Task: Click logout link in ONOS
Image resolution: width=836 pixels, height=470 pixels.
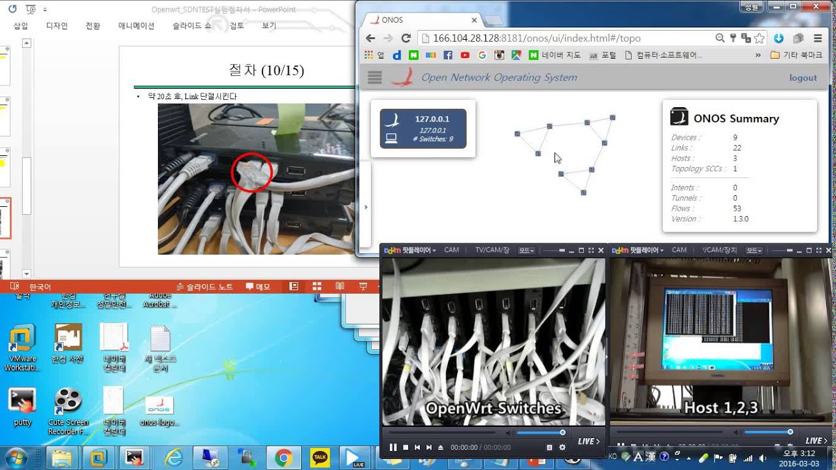Action: tap(803, 78)
